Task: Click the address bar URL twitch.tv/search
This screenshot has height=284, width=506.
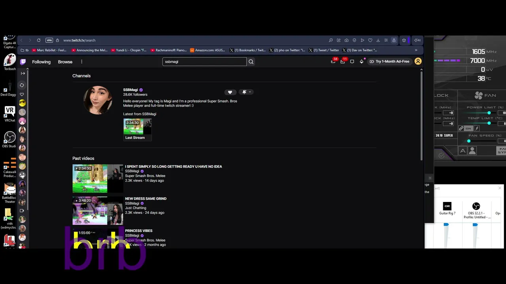Action: coord(79,40)
